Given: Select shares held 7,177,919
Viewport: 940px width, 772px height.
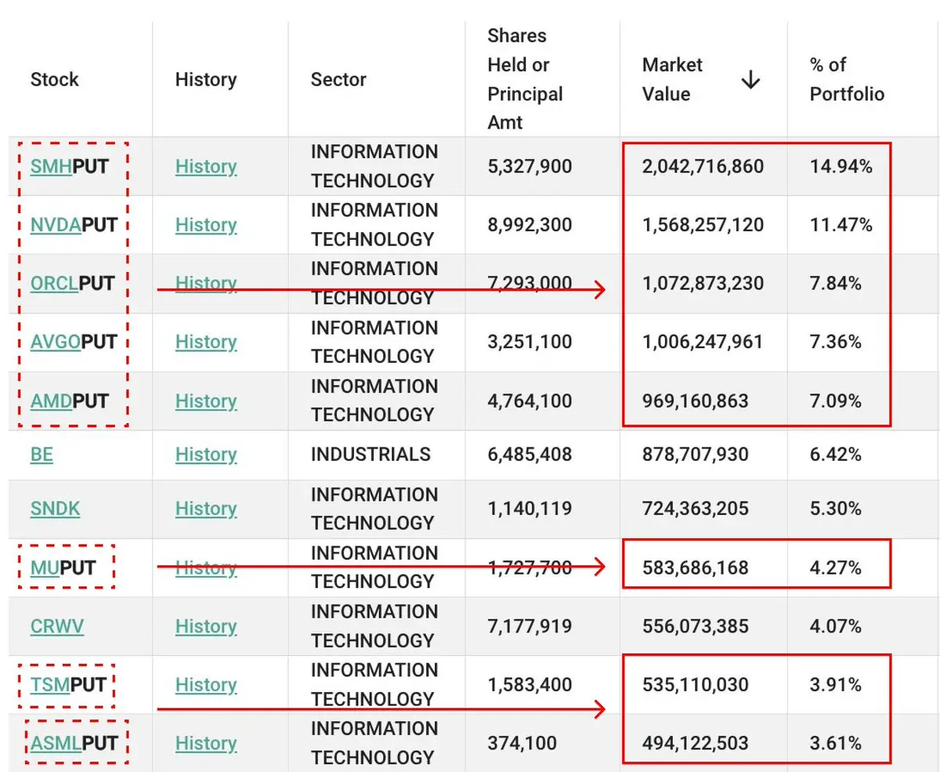Looking at the screenshot, I should click(530, 626).
